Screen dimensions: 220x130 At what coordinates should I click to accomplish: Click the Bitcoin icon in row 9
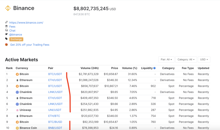(17, 122)
